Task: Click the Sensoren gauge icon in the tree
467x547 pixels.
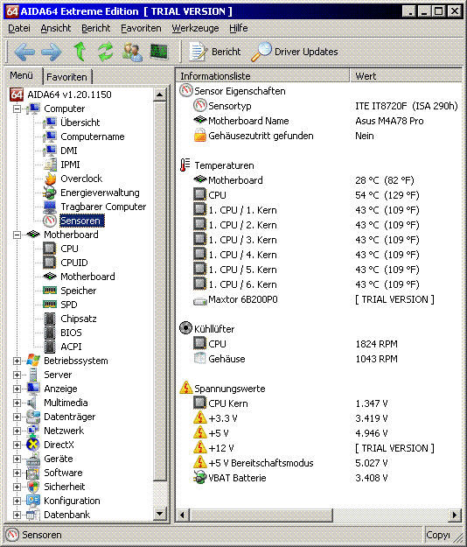Action: [x=50, y=221]
